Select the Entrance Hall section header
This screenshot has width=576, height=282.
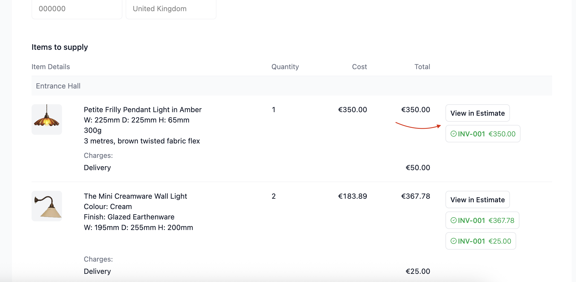292,86
